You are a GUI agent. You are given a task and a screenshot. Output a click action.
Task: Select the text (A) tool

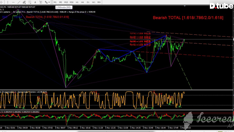35,2
